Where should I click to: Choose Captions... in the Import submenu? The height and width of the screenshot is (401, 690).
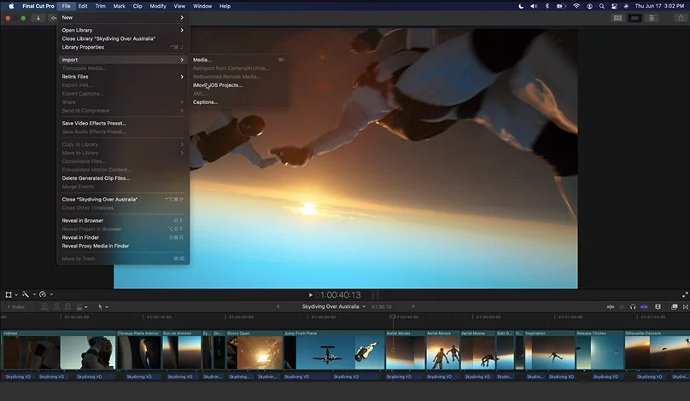(x=239, y=102)
